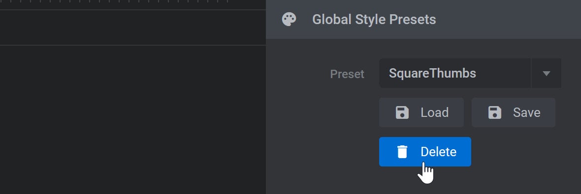Click the strip between ruler and divider line

(133, 28)
